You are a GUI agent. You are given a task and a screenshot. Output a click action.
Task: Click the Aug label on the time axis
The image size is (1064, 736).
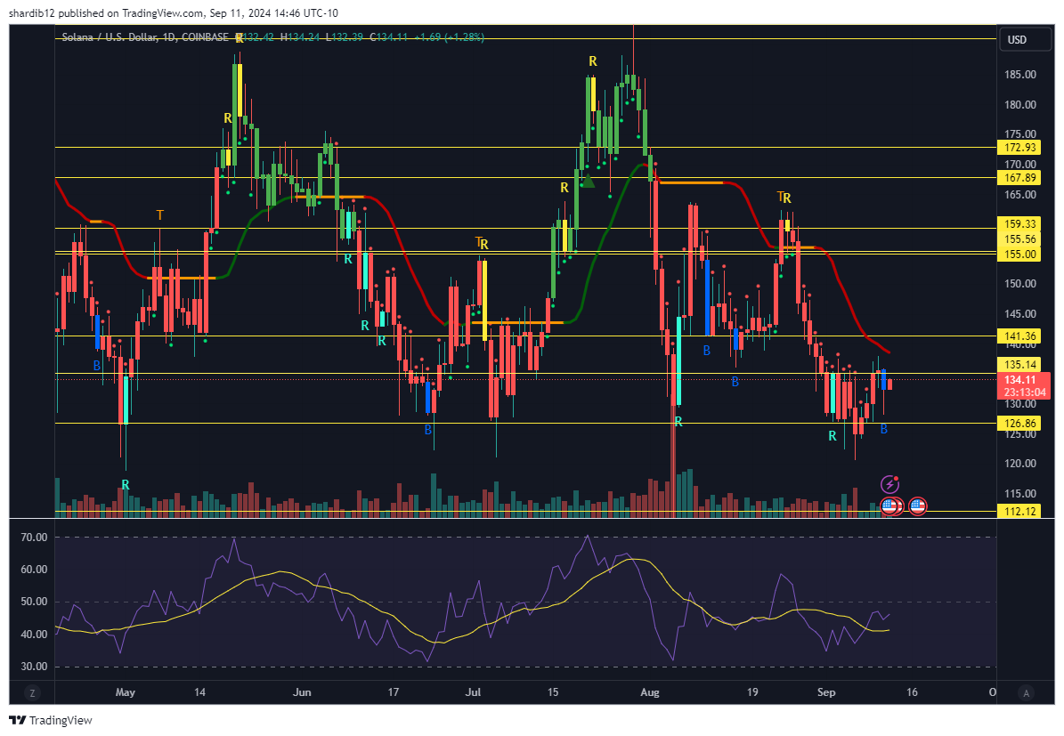click(x=649, y=692)
